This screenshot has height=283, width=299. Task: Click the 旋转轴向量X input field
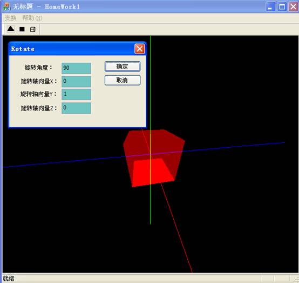pos(76,81)
